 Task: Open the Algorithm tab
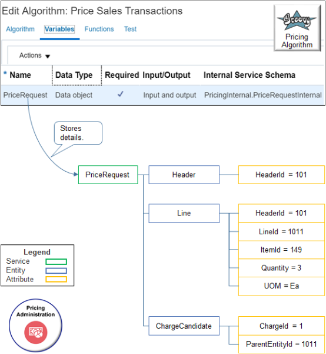20,29
